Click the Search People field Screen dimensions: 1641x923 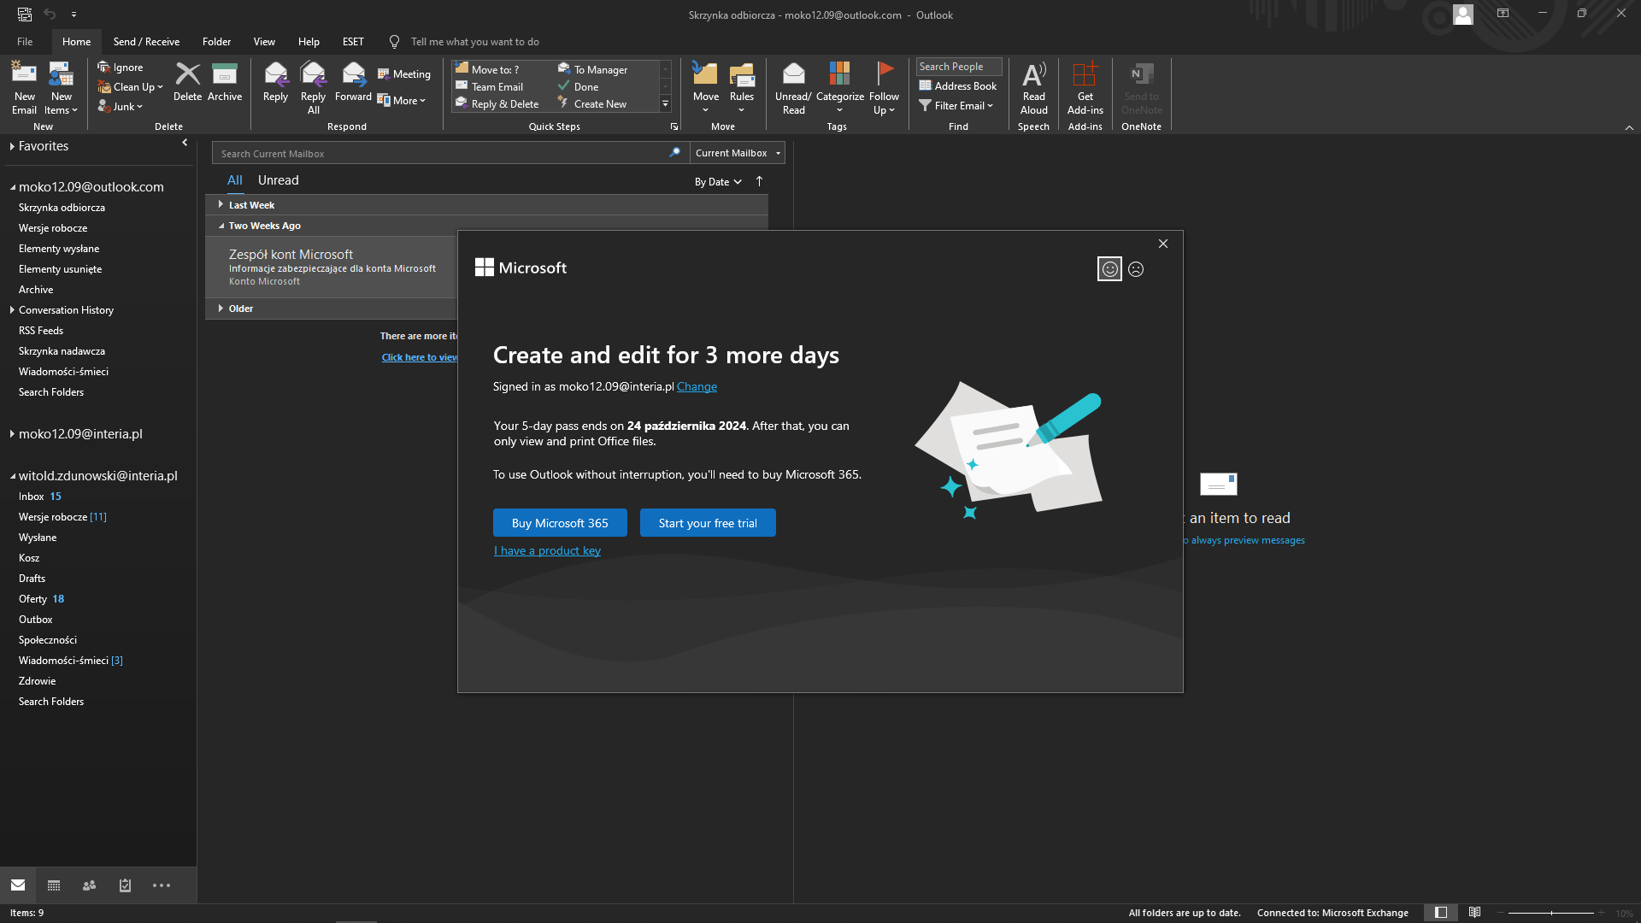pyautogui.click(x=958, y=67)
